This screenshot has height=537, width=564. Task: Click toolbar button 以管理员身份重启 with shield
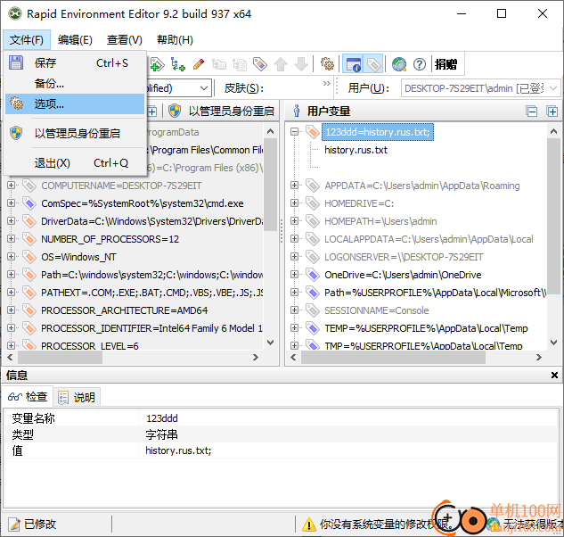click(222, 111)
